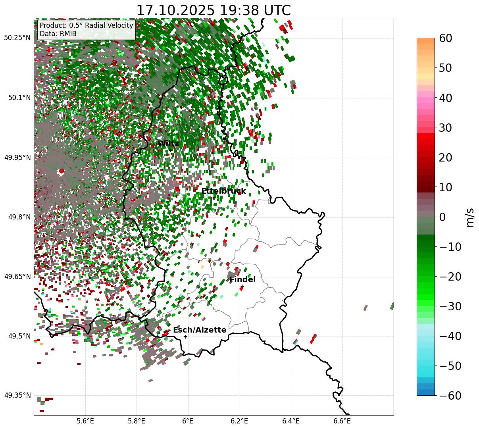
Task: Click the colorbar value −20
Action: [450, 276]
